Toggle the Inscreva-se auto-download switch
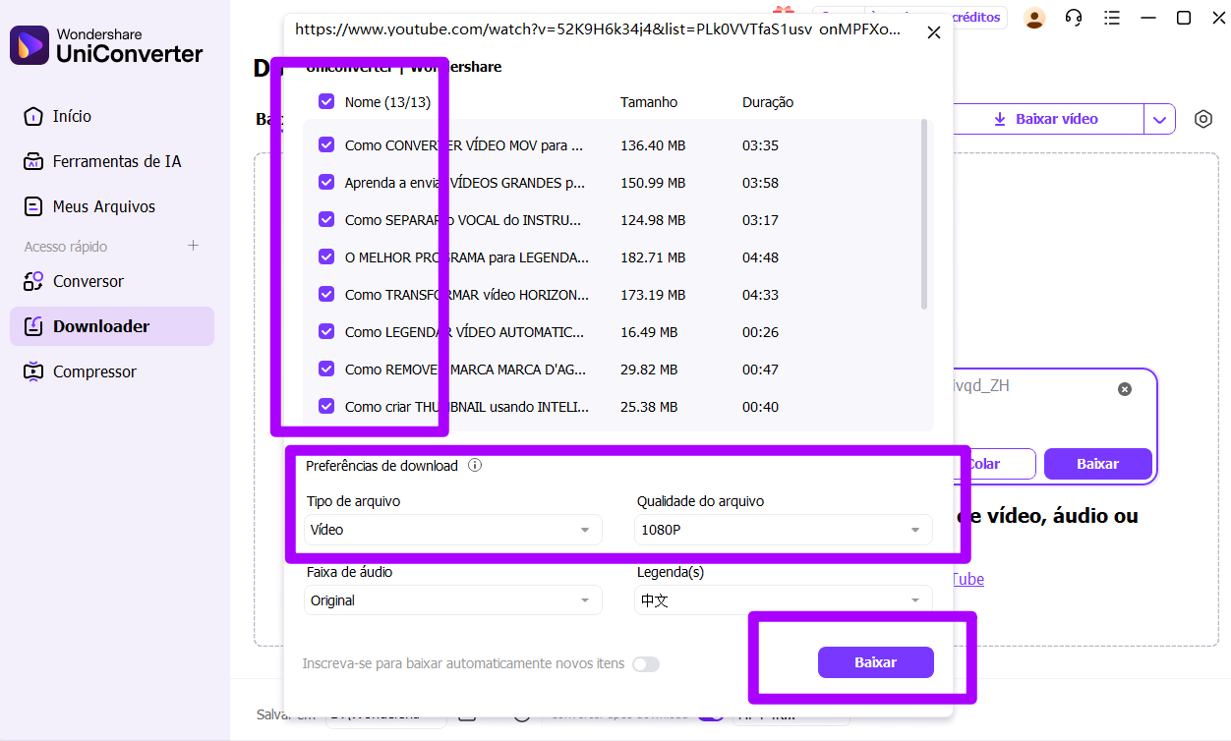This screenshot has width=1231, height=741. tap(645, 664)
